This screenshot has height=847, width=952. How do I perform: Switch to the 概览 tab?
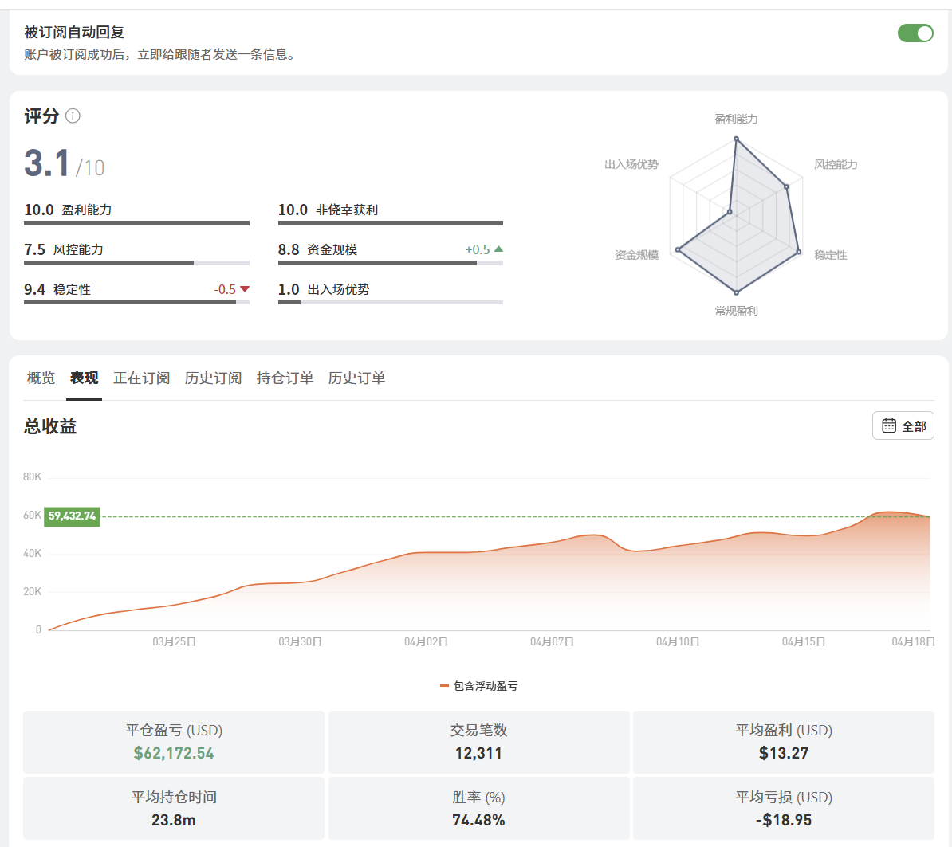click(x=41, y=378)
